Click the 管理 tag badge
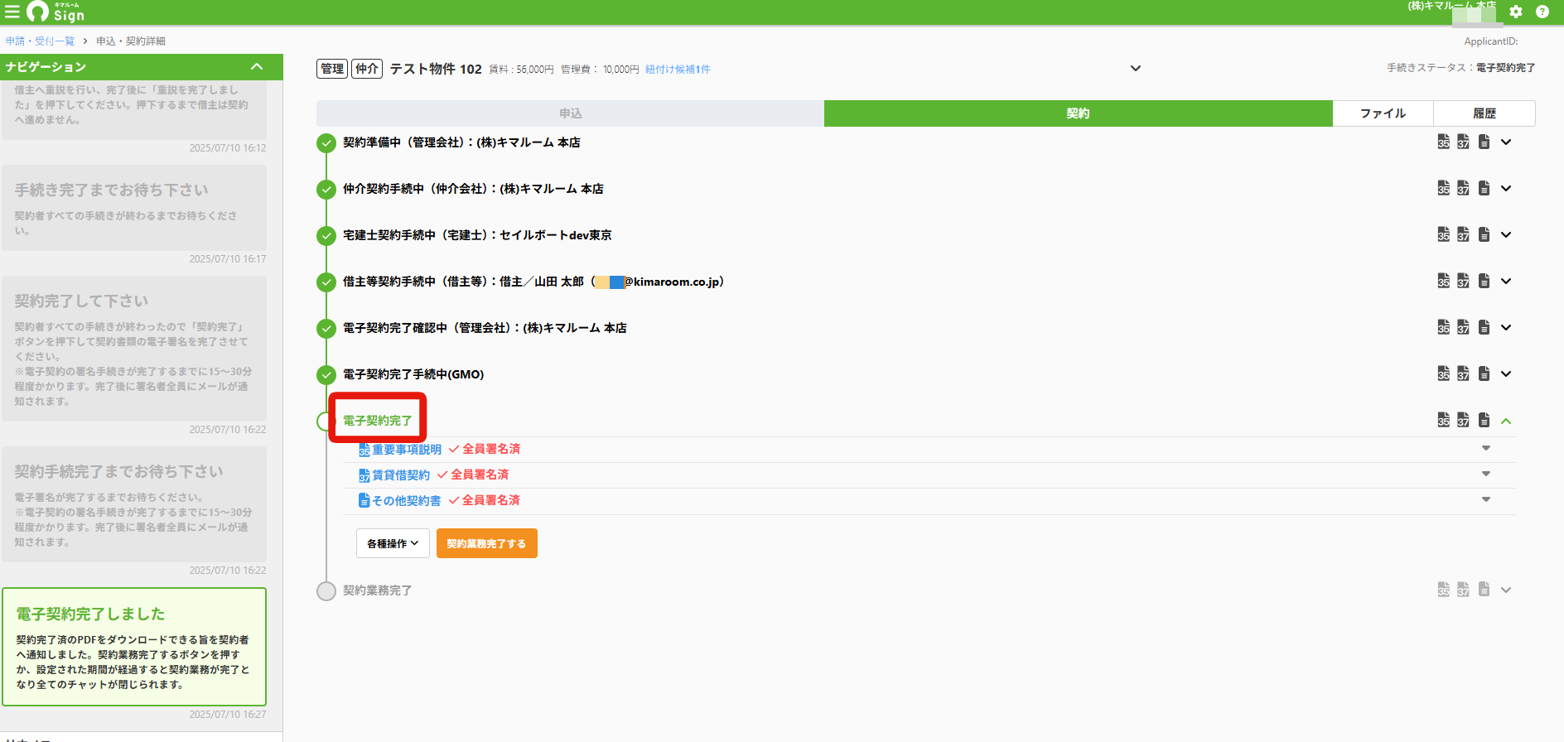Screen dimensions: 1564x742 (332, 69)
